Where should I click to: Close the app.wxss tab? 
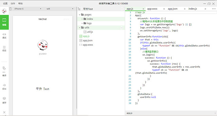coord(164,9)
